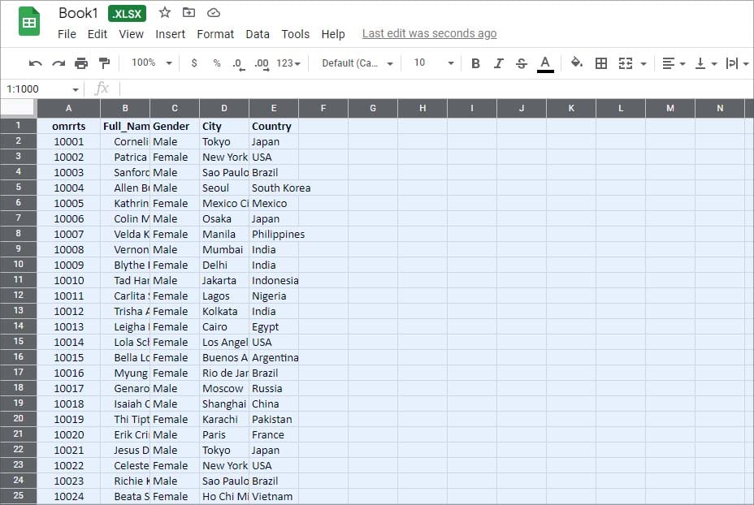Open the Insert menu

tap(171, 34)
